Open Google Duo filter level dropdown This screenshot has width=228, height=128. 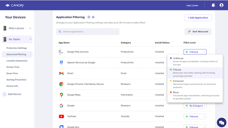point(195,126)
